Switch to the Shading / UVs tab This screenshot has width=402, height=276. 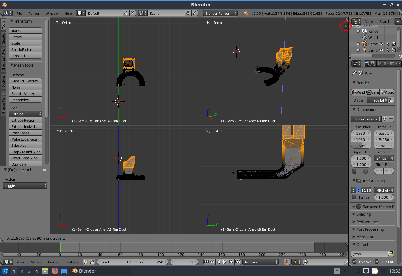click(x=3, y=59)
